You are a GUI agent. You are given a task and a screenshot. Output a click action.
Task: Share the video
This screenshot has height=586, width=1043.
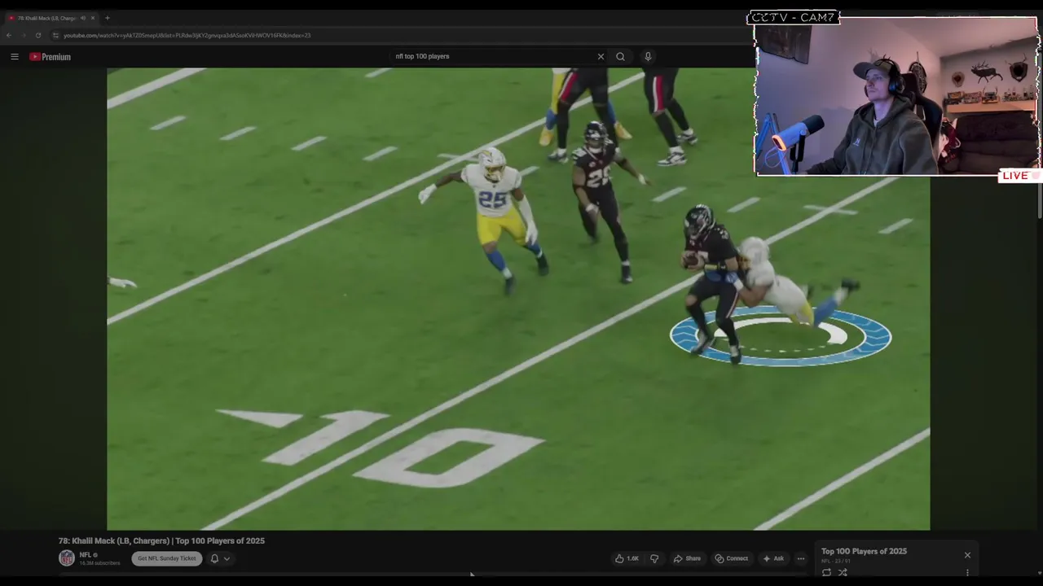tap(687, 558)
